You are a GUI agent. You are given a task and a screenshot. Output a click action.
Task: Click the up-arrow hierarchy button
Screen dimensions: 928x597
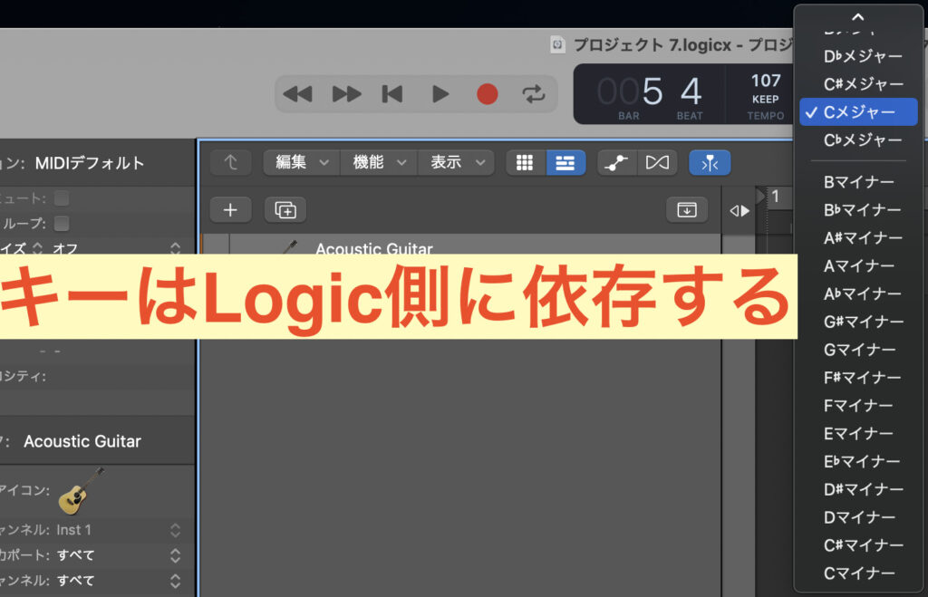[231, 162]
